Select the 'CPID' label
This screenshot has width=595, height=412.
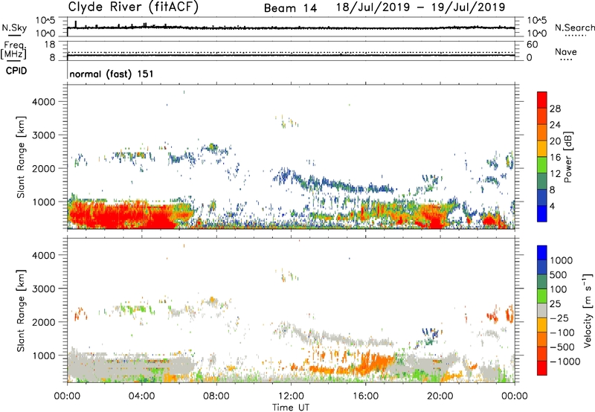pyautogui.click(x=16, y=71)
